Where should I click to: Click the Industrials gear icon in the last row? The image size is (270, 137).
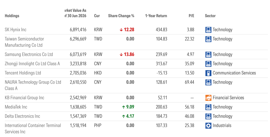tap(208, 126)
